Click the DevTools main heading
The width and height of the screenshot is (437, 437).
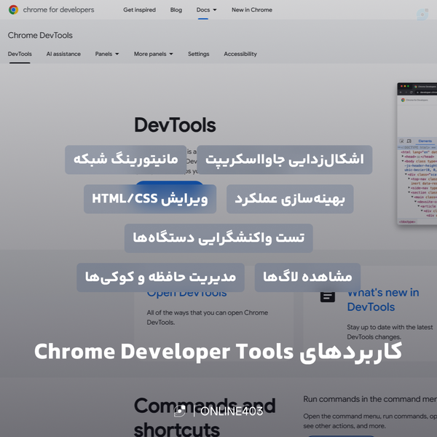point(175,125)
